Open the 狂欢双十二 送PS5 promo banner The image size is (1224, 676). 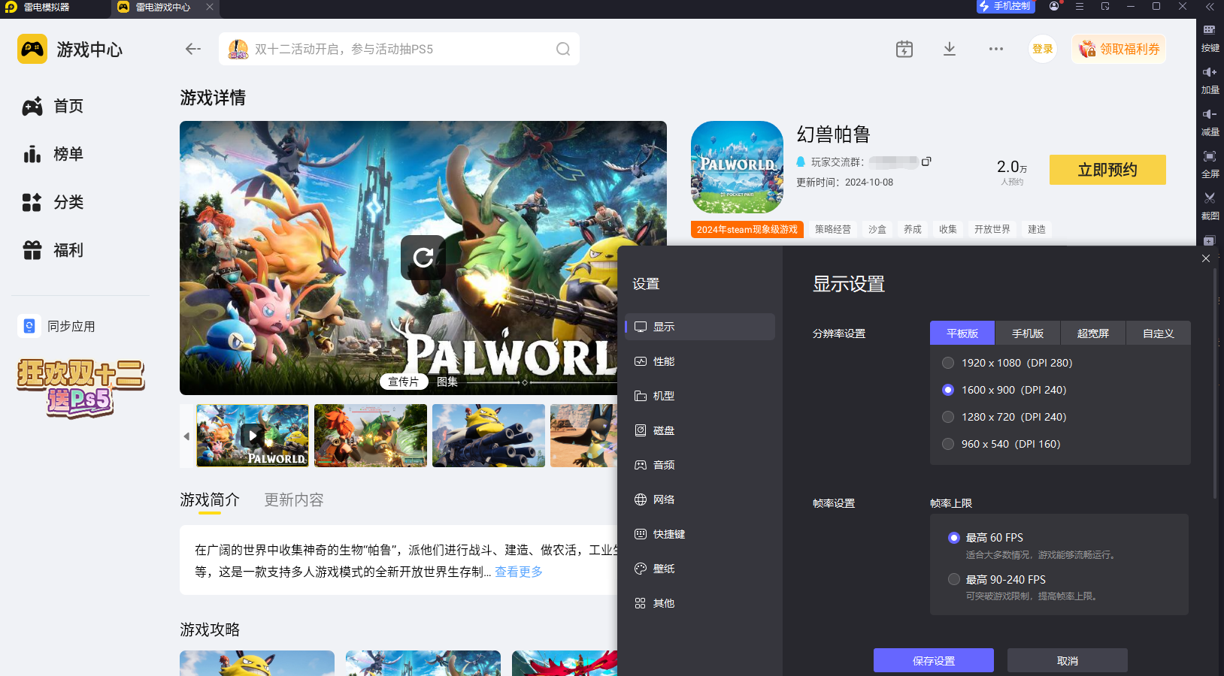tap(80, 388)
